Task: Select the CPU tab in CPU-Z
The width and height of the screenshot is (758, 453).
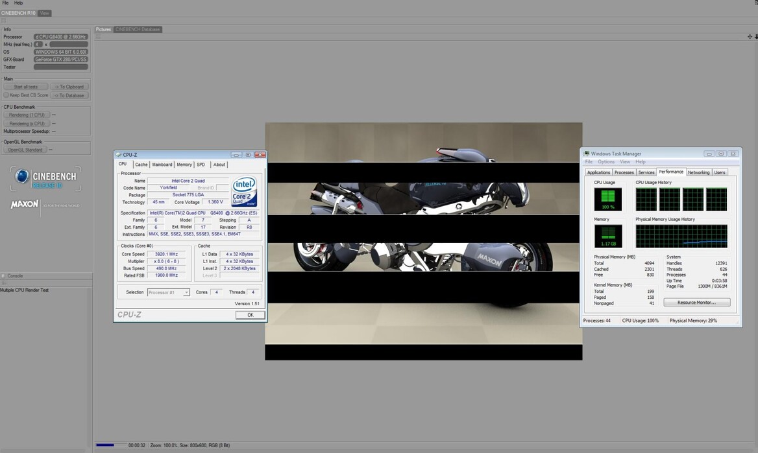Action: pyautogui.click(x=123, y=164)
